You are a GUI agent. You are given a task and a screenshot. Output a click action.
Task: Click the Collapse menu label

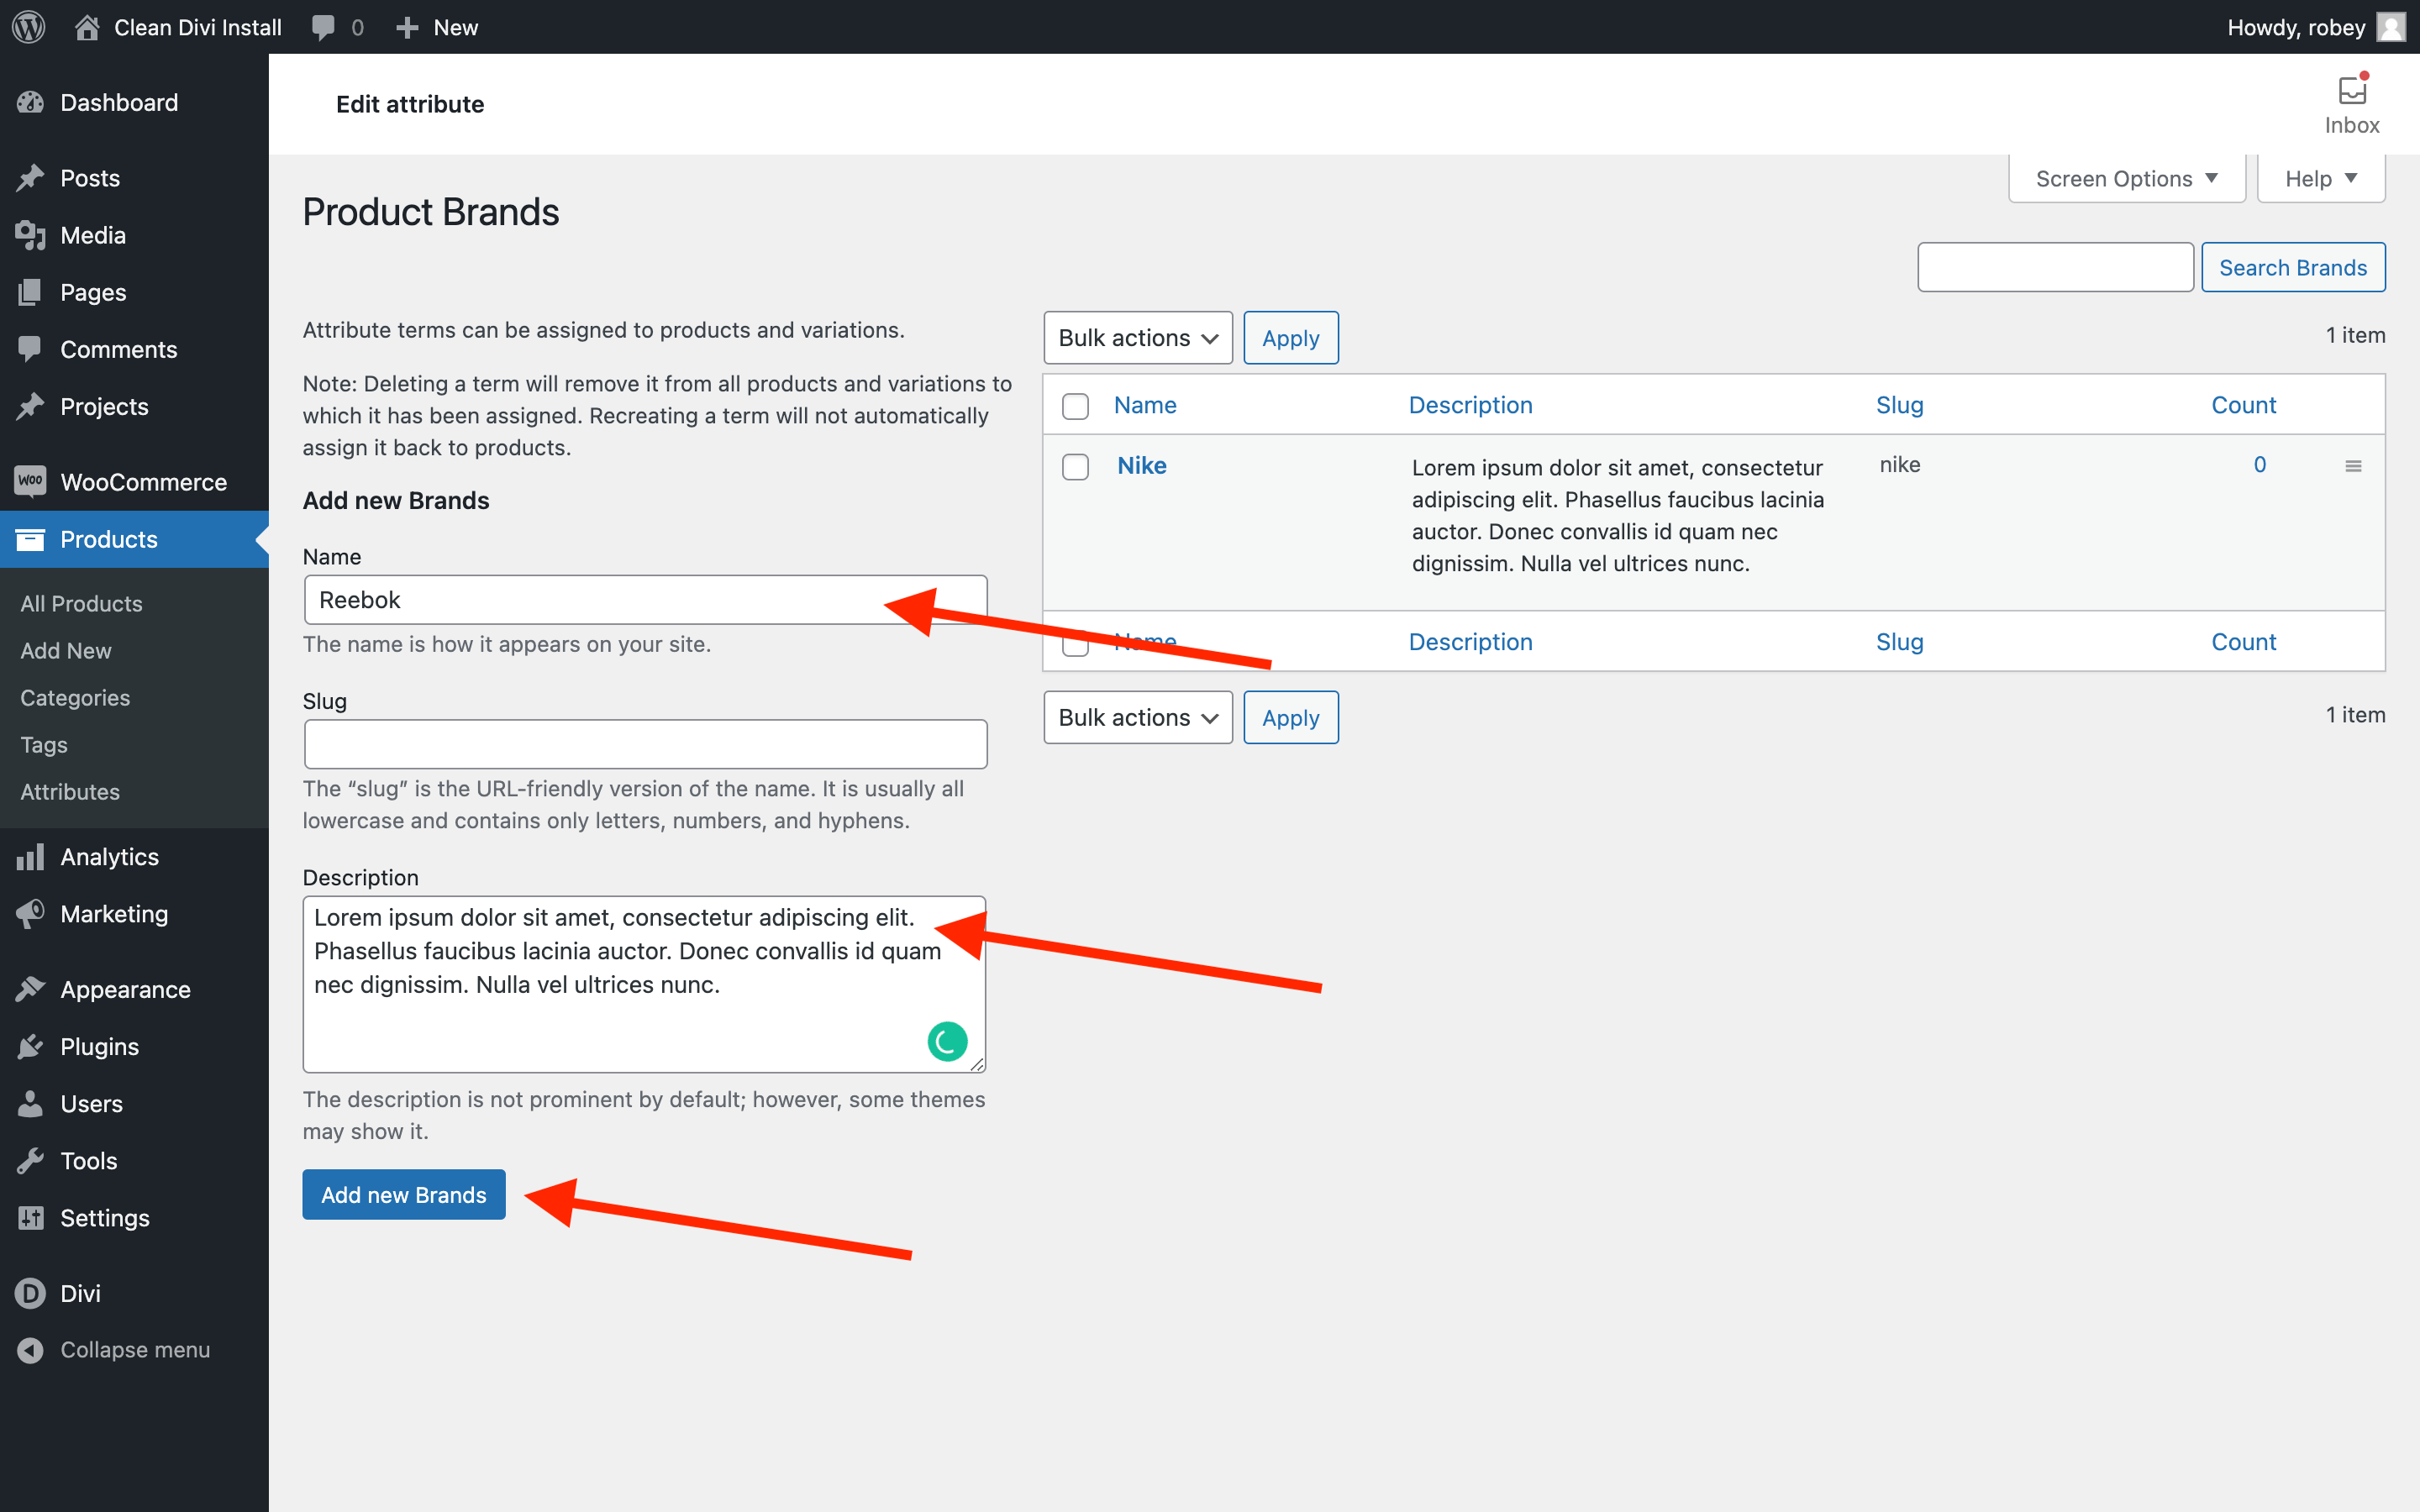pos(135,1350)
